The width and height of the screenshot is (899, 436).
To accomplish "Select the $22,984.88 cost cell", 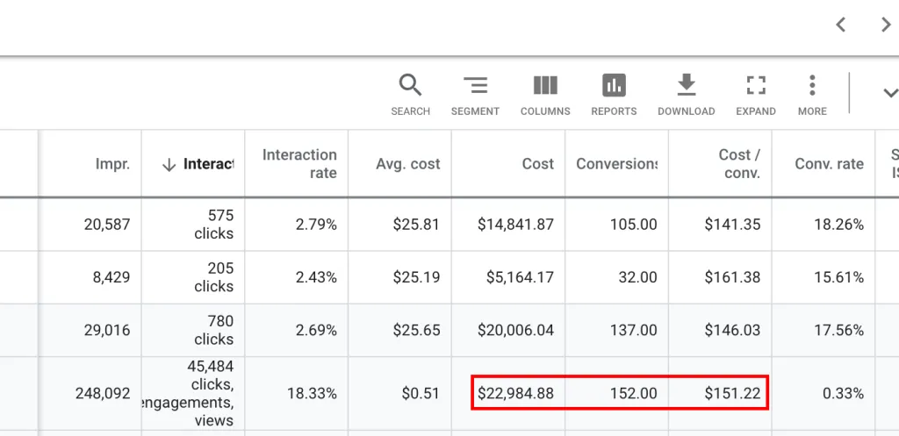I will coord(515,393).
